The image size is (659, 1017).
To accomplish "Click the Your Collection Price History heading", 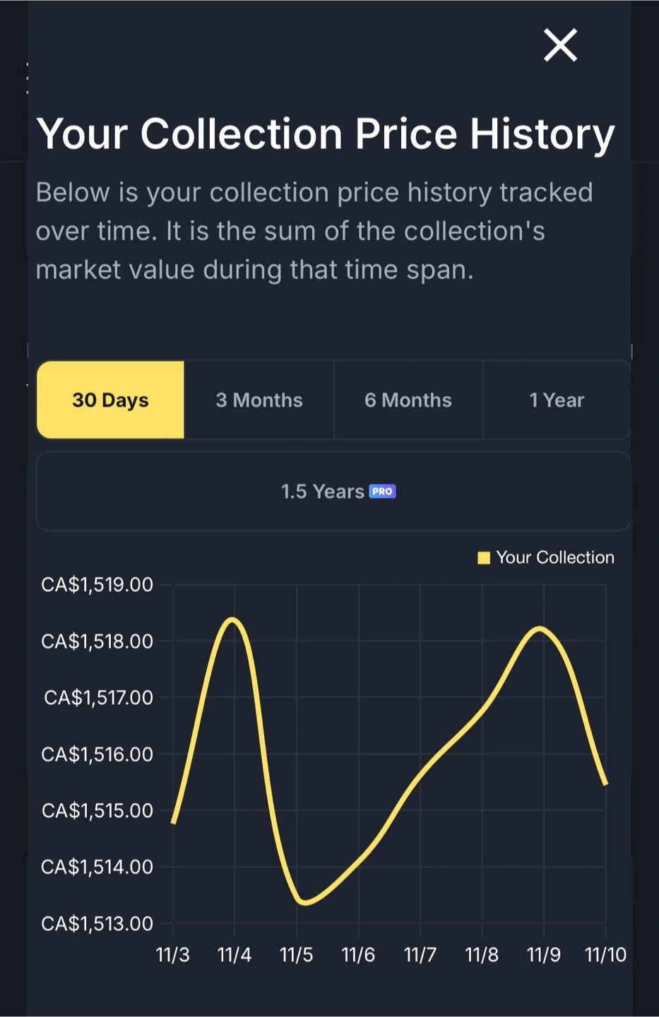I will tap(326, 134).
